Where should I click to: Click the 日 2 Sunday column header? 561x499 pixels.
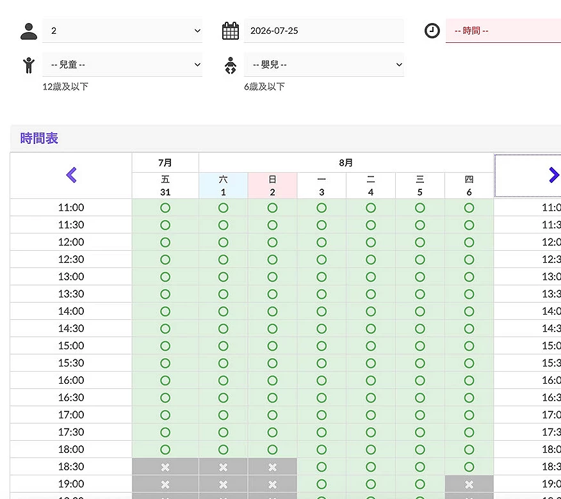[272, 186]
